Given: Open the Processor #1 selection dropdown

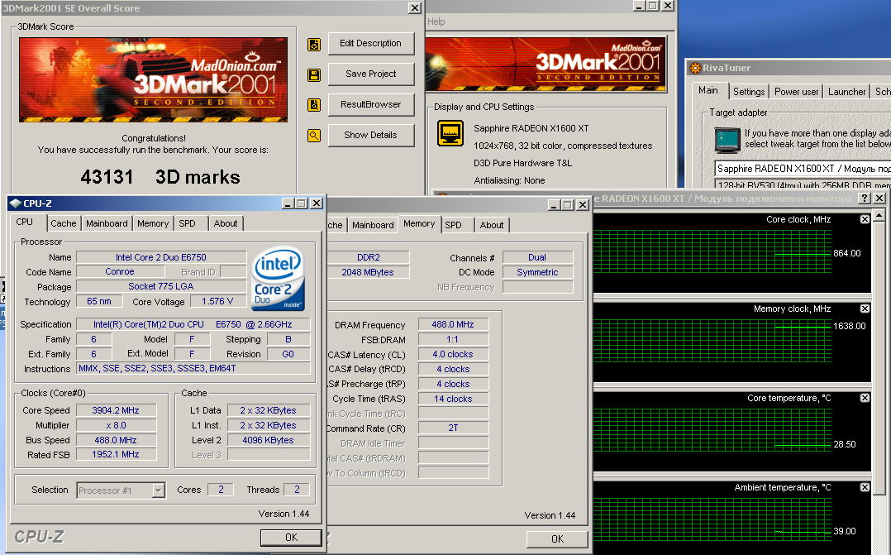Looking at the screenshot, I should 121,490.
